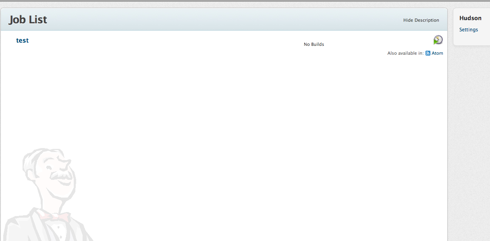Click the test job row's empty middle area
This screenshot has width=490, height=241.
click(161, 41)
